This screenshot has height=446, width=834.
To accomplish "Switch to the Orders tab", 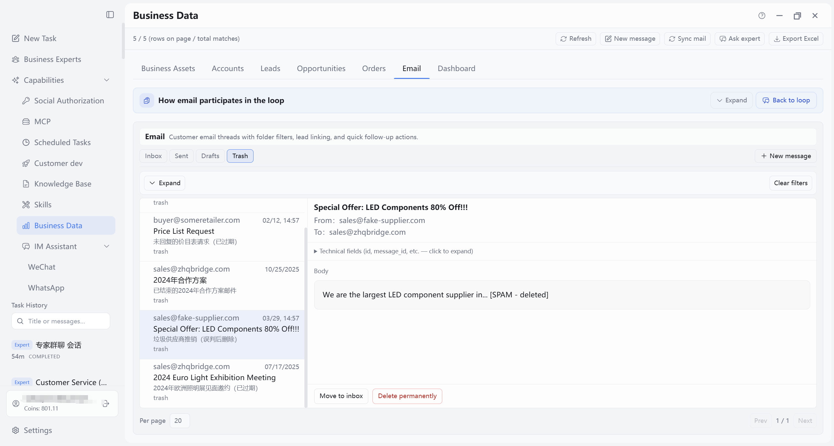I will click(374, 68).
